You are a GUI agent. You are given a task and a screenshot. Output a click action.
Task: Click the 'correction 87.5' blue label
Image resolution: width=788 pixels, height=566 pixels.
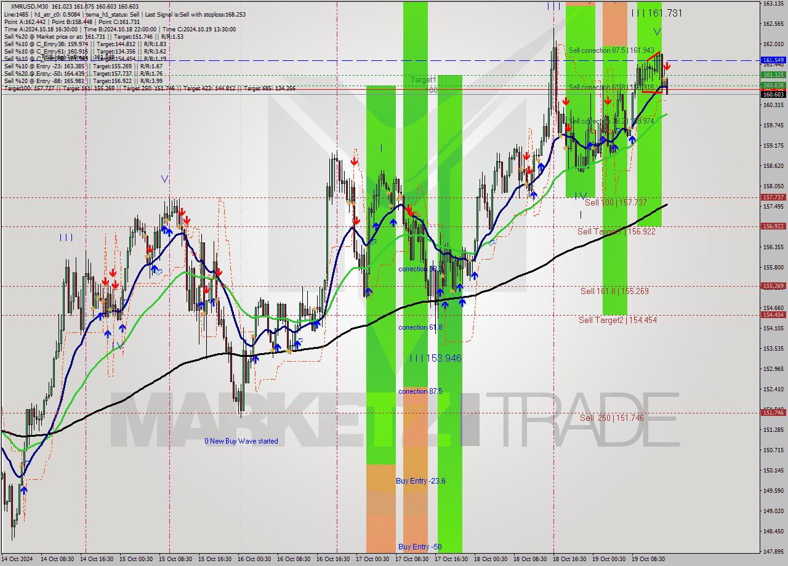click(x=420, y=391)
